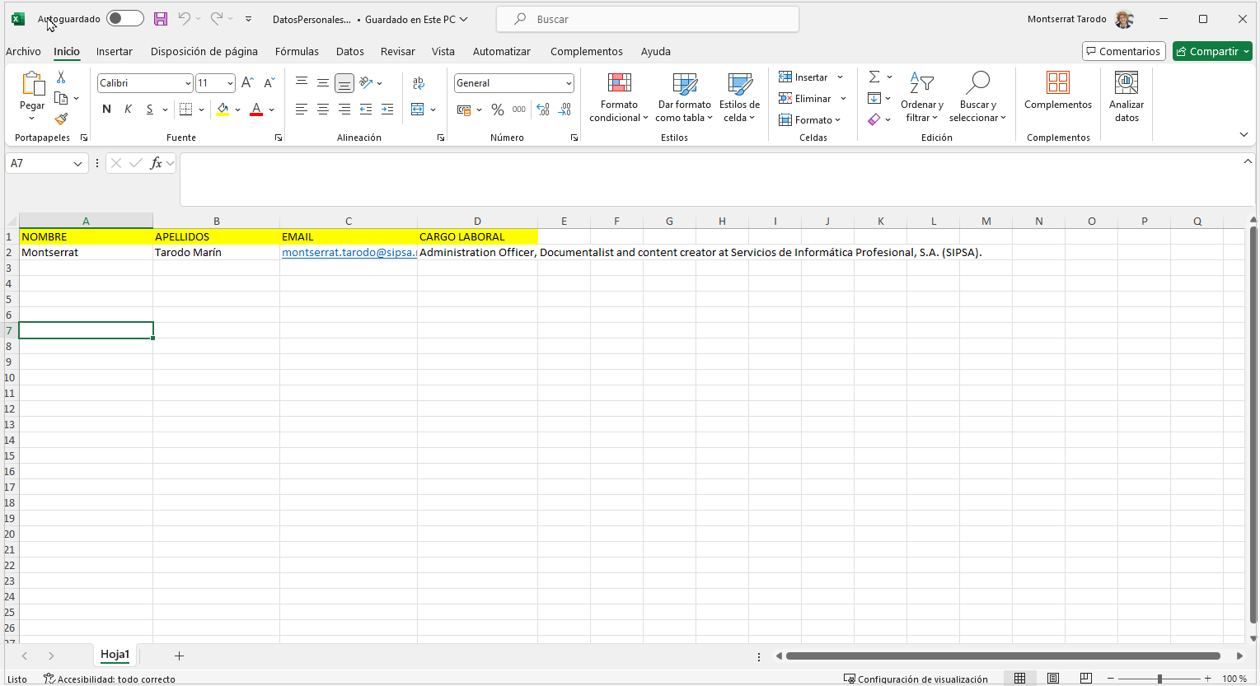Click the green Compartir button

[1212, 50]
